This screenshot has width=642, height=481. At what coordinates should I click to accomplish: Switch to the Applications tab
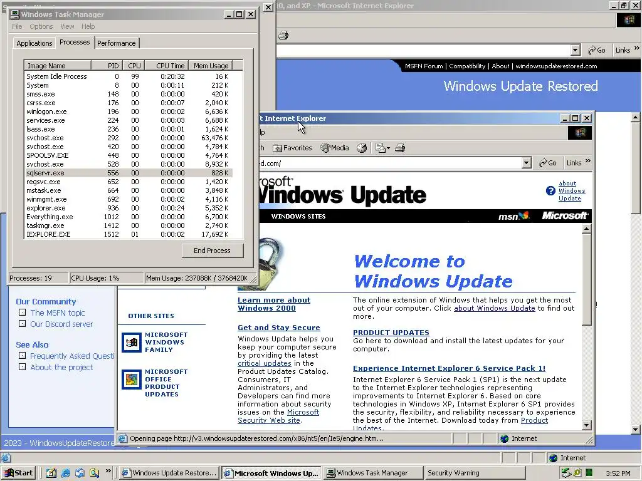click(x=34, y=43)
